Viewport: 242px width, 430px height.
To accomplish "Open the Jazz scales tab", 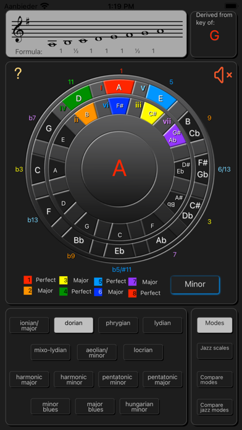I will point(215,351).
